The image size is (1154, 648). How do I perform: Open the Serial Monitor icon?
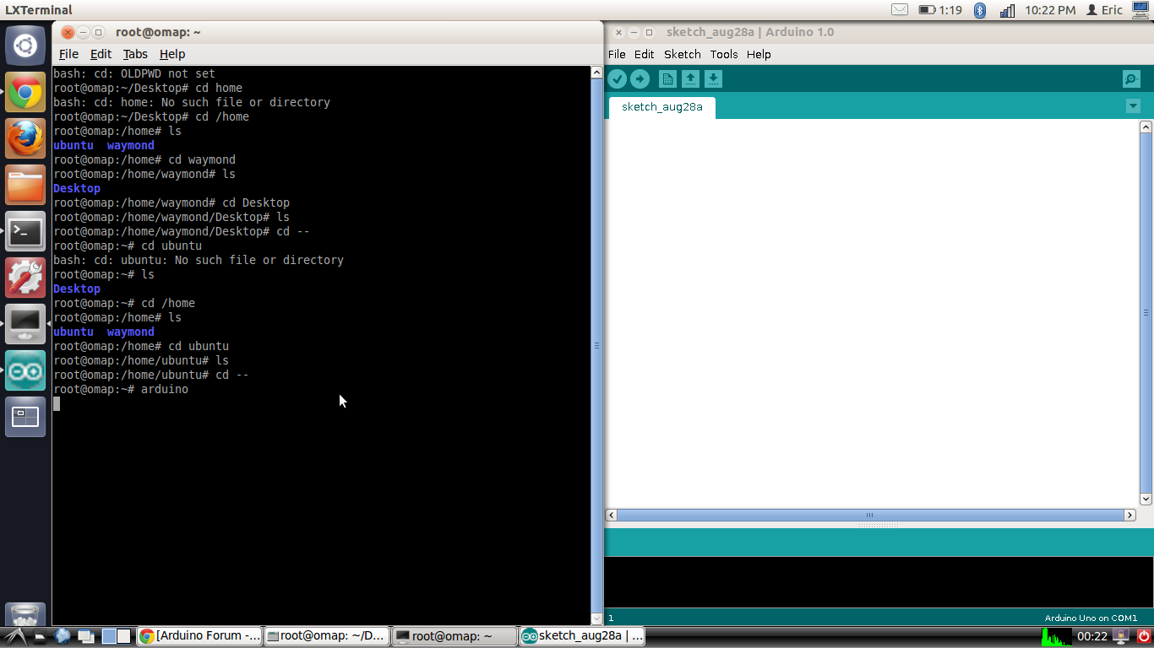1131,79
